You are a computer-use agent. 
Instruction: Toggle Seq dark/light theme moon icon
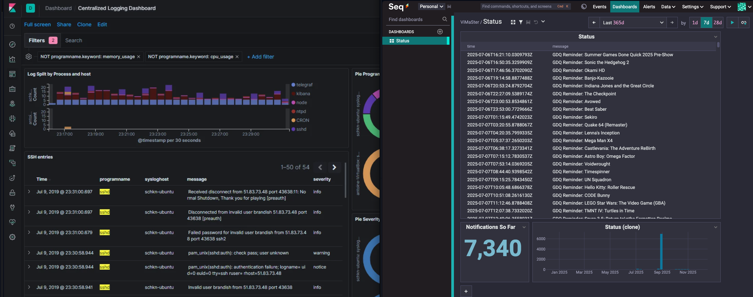pyautogui.click(x=584, y=7)
